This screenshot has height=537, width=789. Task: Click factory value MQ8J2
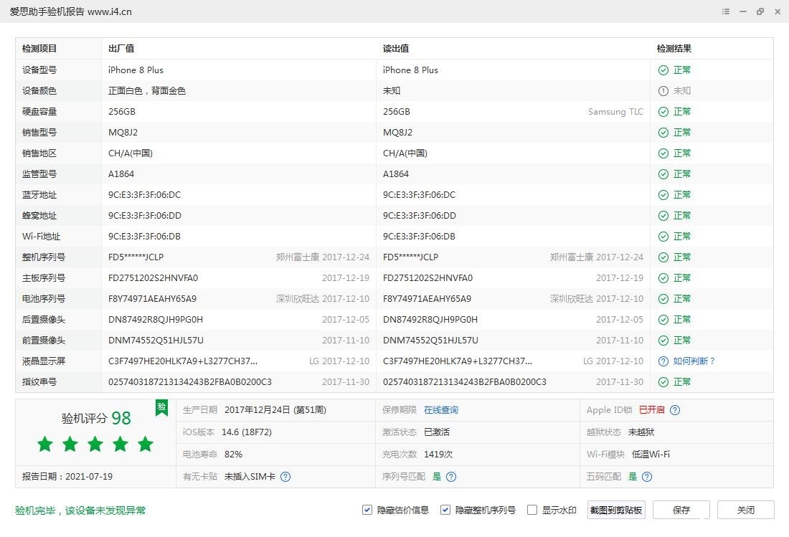tap(123, 132)
